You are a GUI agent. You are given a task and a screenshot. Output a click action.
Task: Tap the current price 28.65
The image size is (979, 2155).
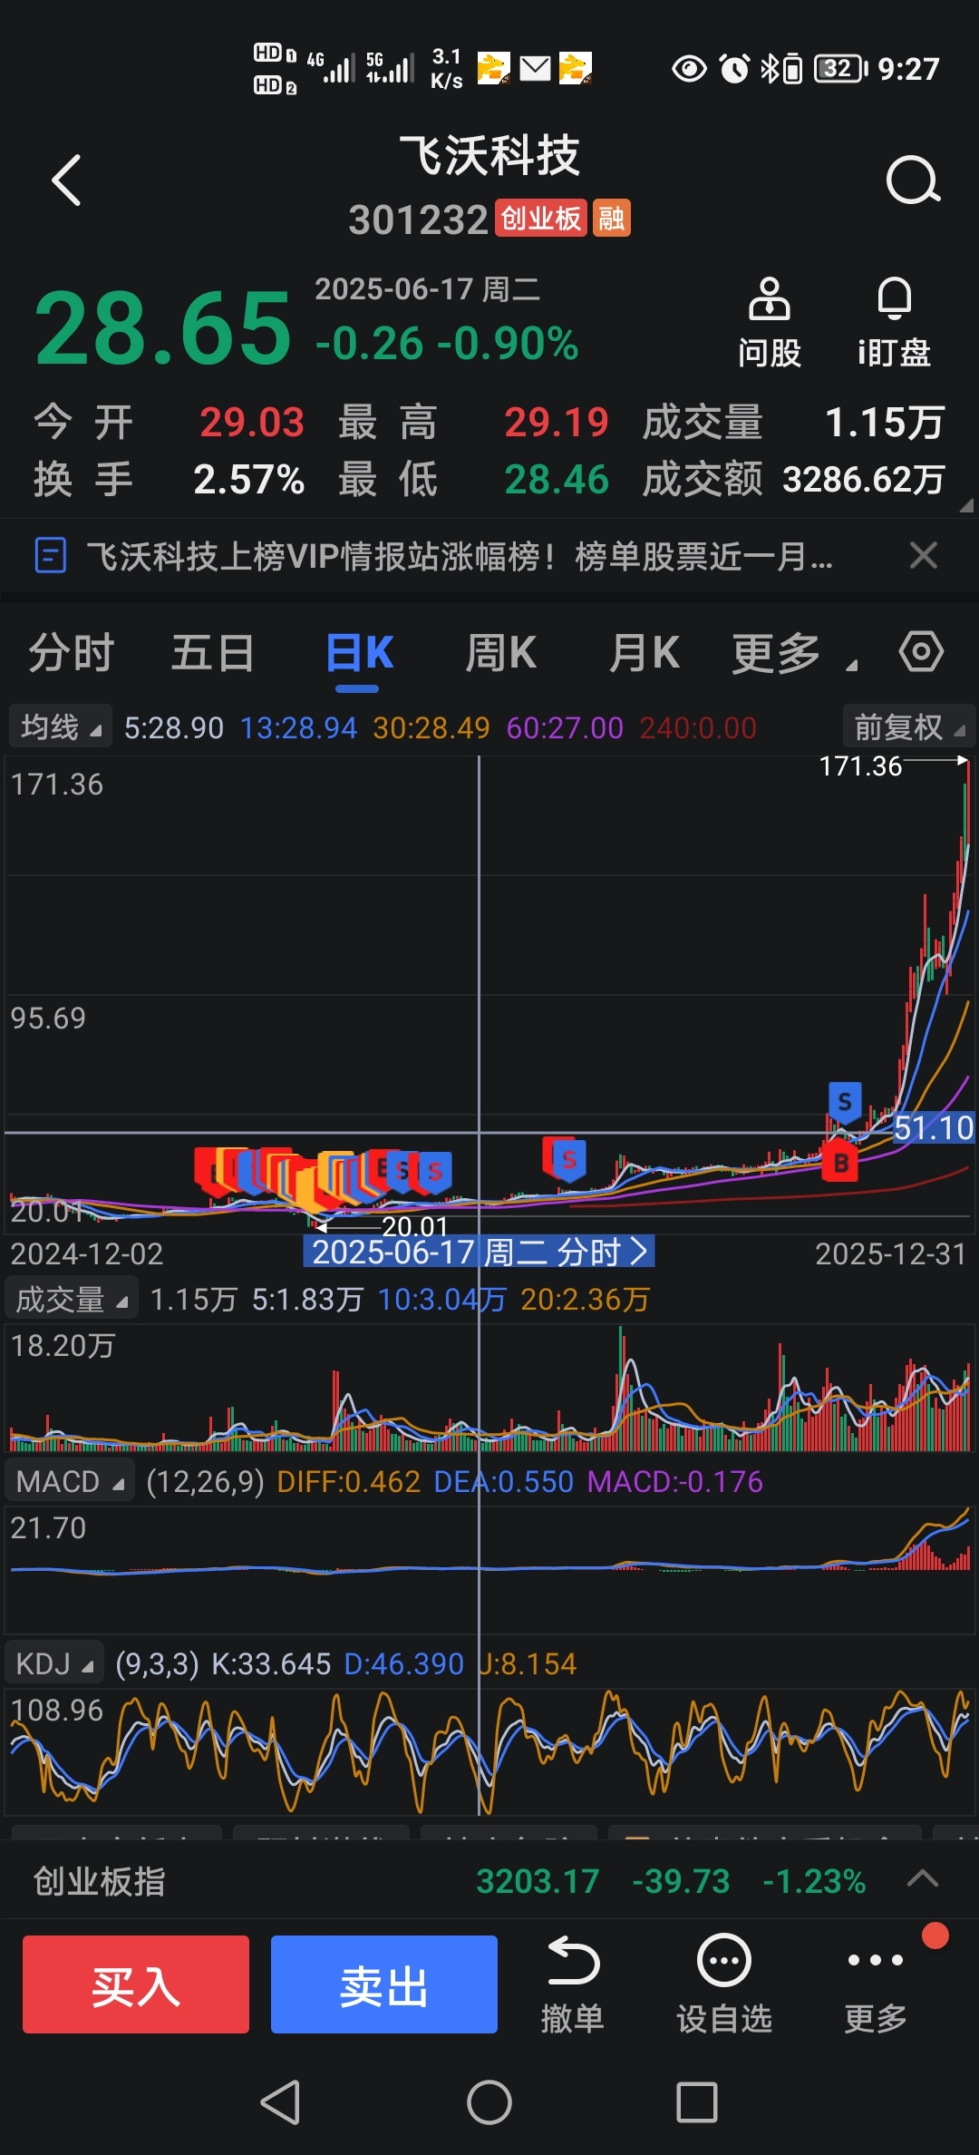[163, 328]
